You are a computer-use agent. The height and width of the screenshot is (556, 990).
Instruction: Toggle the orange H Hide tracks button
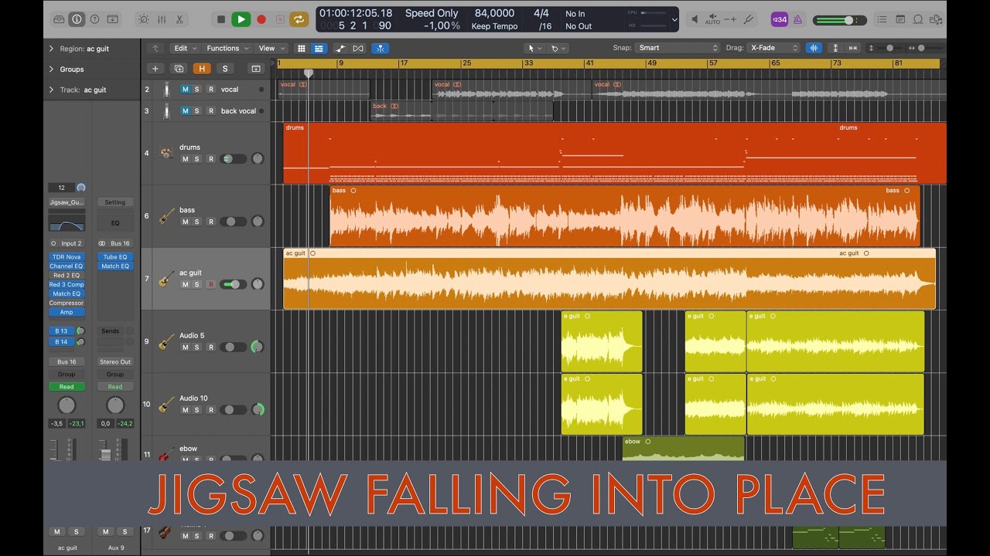tap(202, 69)
